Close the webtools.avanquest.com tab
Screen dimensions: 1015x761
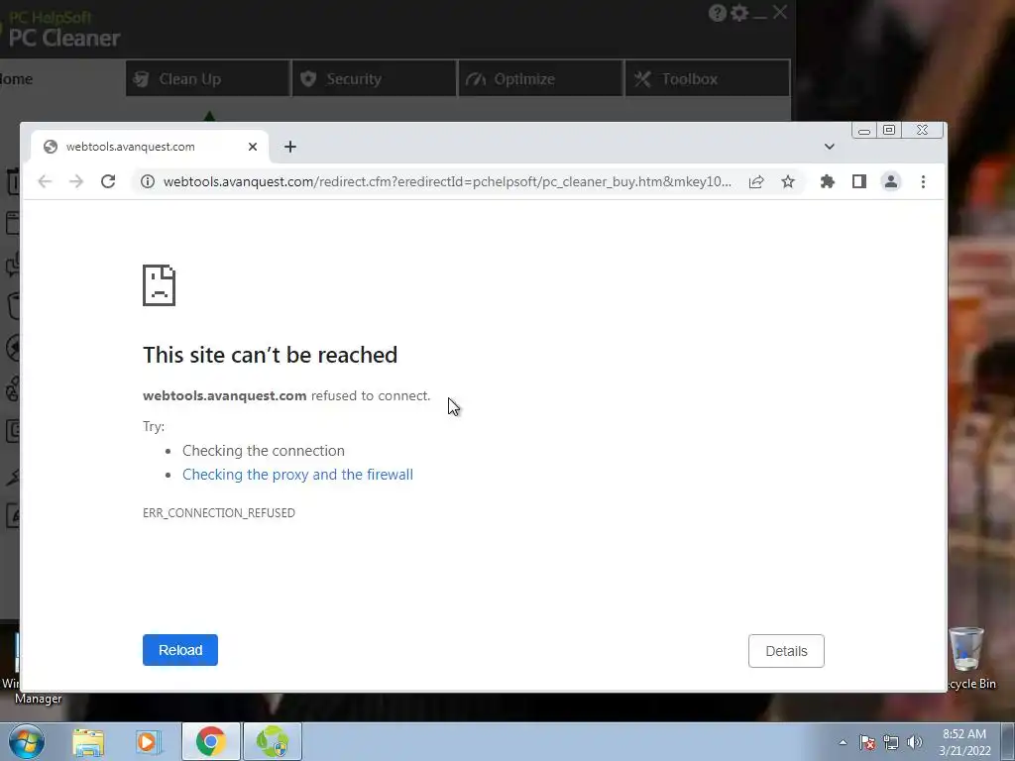(x=253, y=147)
